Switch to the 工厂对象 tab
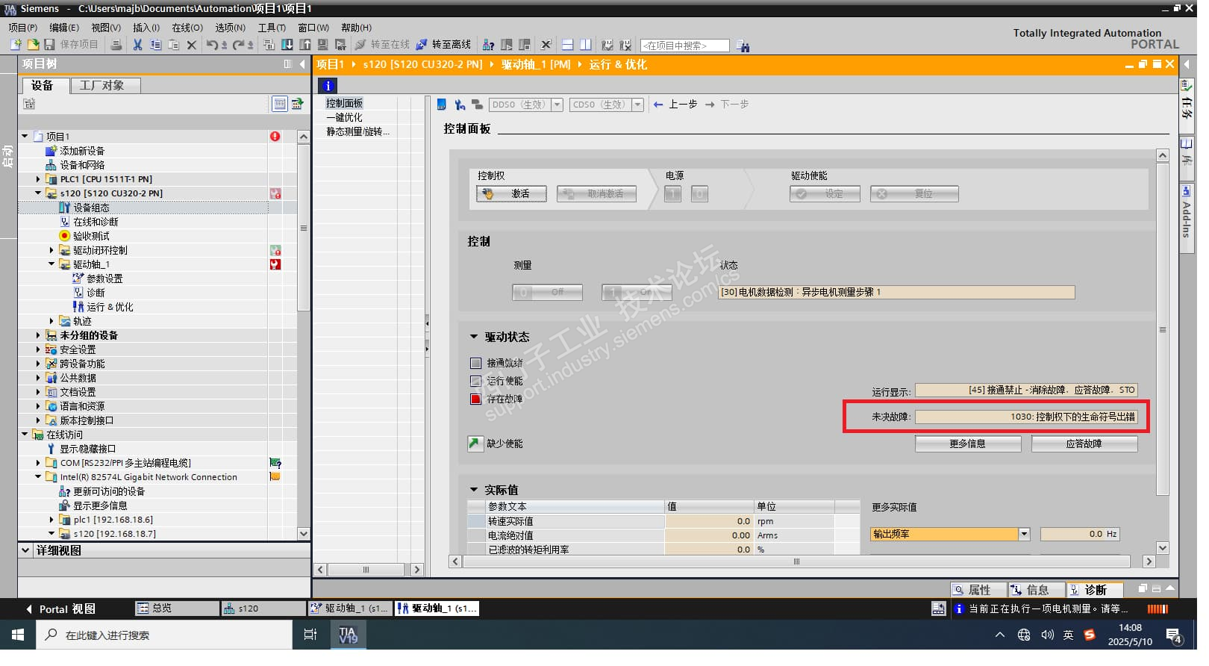 pyautogui.click(x=105, y=85)
